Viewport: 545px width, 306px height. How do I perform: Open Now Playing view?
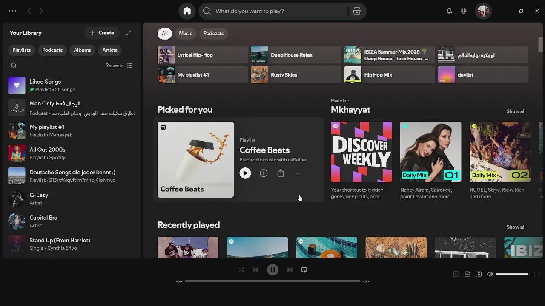click(456, 274)
